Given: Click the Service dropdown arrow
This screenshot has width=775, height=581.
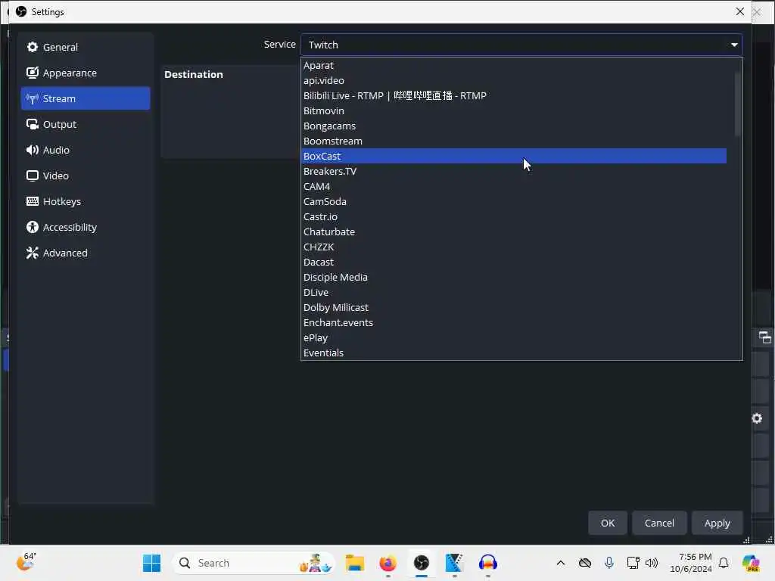Looking at the screenshot, I should point(734,45).
